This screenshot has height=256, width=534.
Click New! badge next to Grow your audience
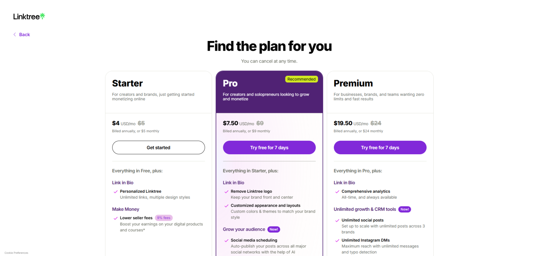point(274,229)
